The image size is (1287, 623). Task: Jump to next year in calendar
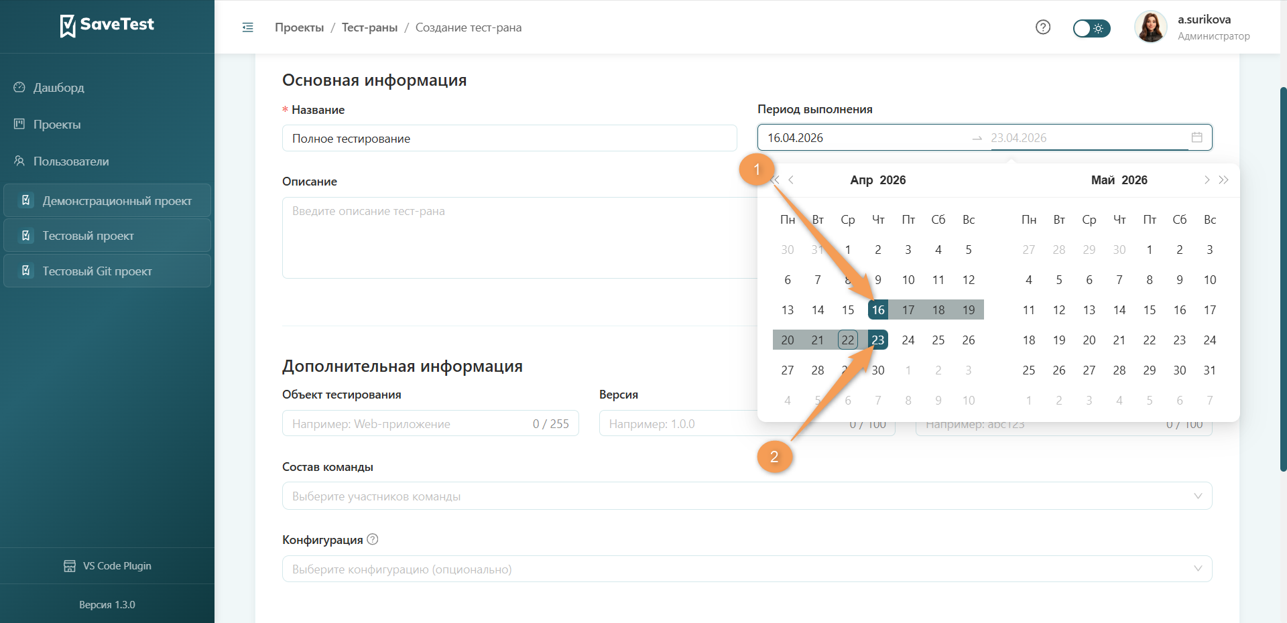1223,180
